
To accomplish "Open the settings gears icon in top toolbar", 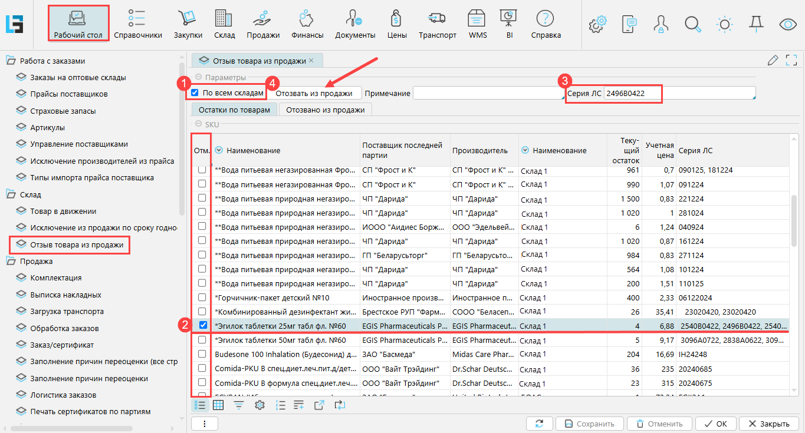I will pos(598,24).
